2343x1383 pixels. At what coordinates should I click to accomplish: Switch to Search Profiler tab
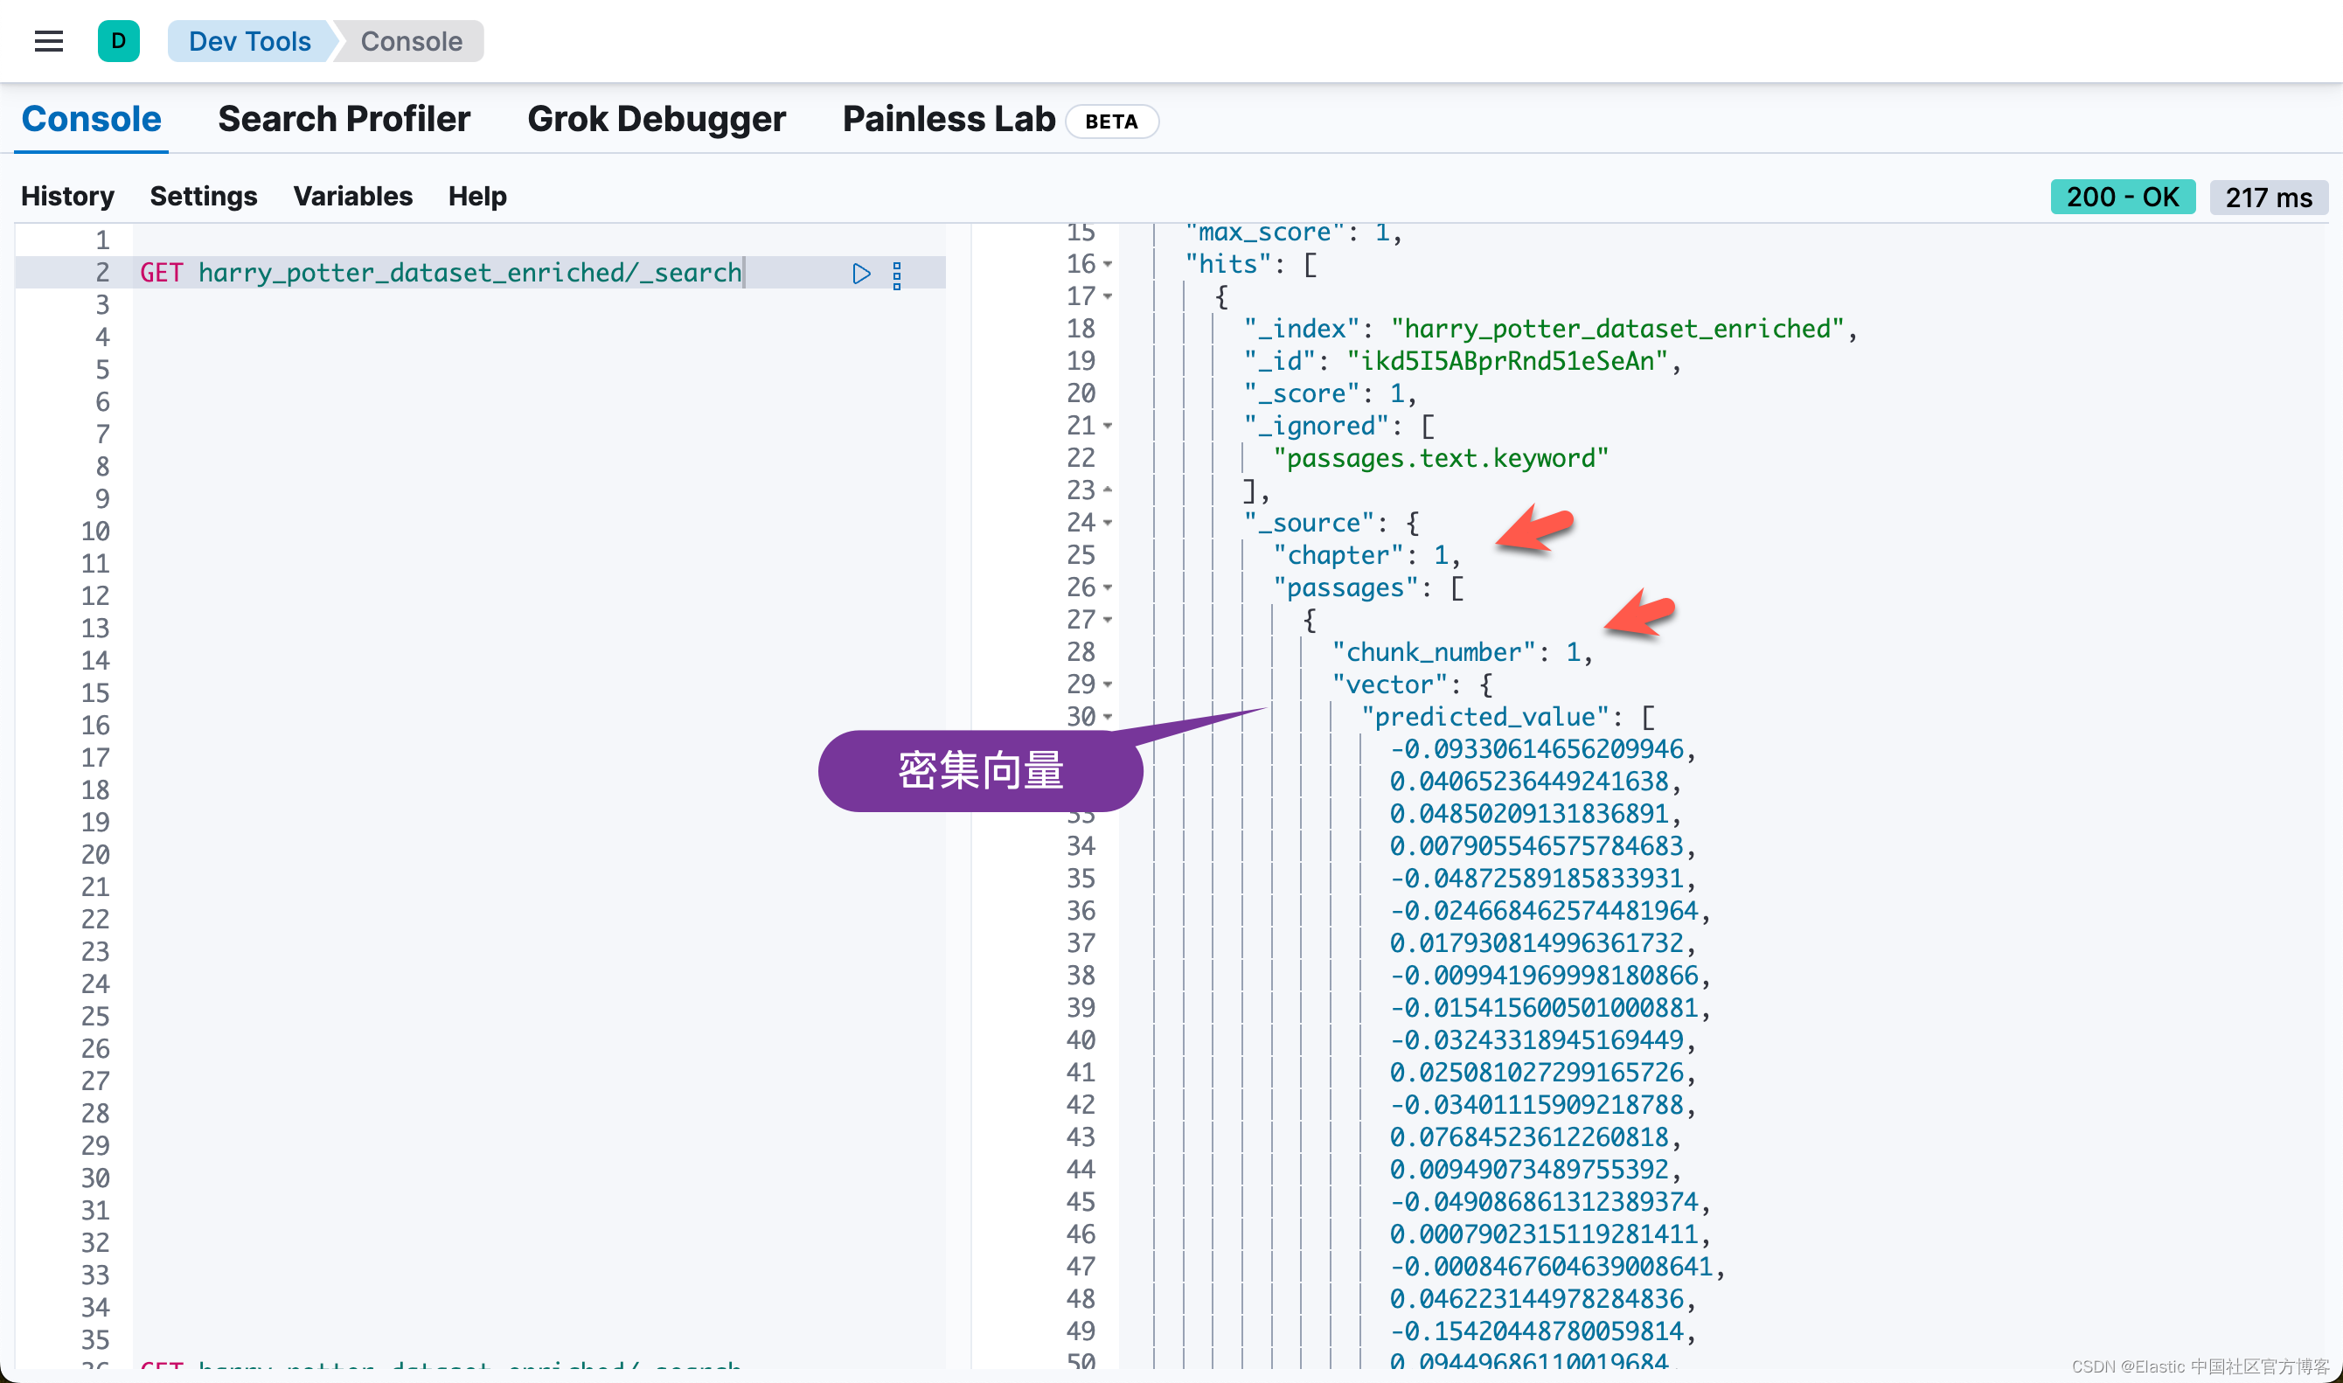[x=344, y=119]
